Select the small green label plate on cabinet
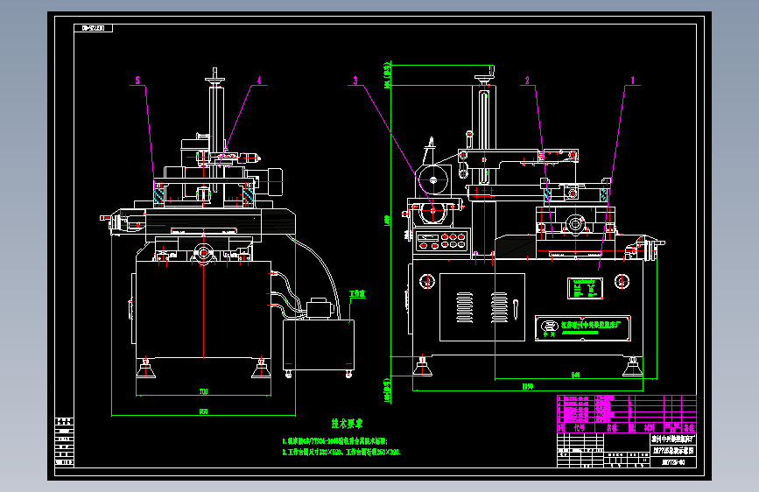 tap(585, 289)
